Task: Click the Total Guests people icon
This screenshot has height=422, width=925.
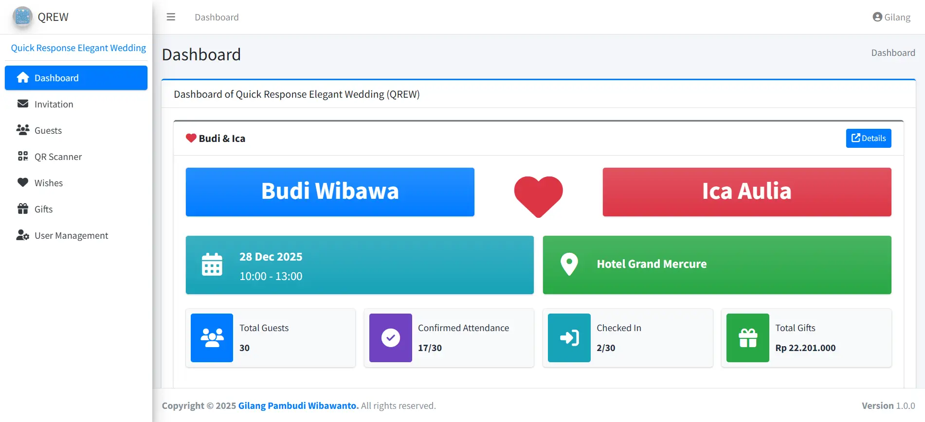Action: pos(212,338)
